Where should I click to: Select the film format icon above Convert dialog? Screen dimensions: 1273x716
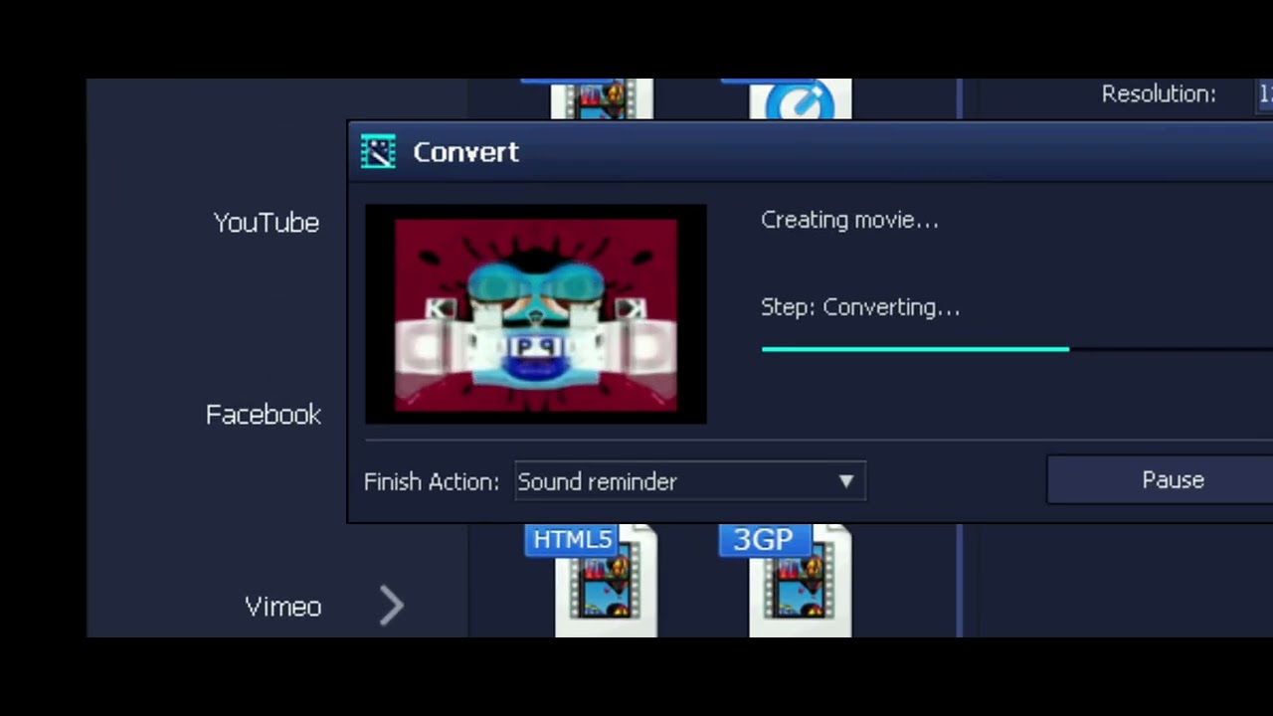click(602, 99)
